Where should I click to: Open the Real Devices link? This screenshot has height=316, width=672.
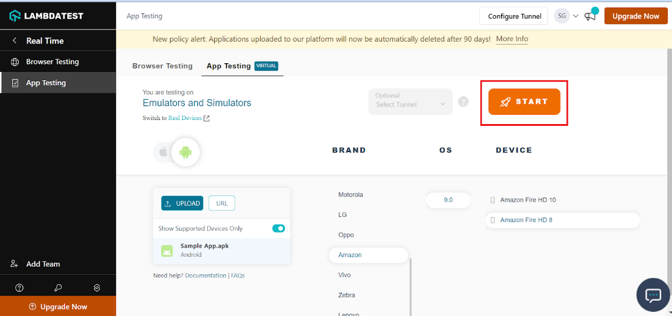185,118
